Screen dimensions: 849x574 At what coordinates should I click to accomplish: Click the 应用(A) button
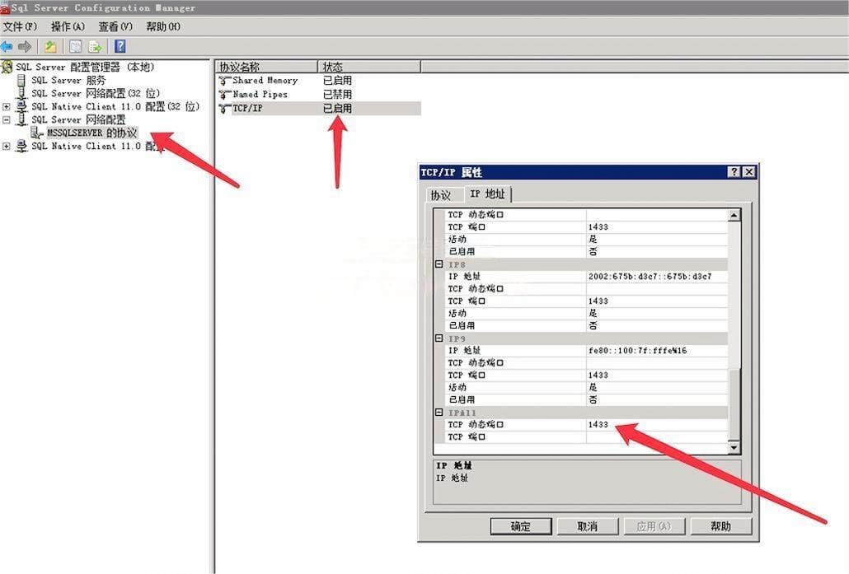tap(654, 526)
